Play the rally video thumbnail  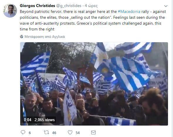click(x=94, y=84)
